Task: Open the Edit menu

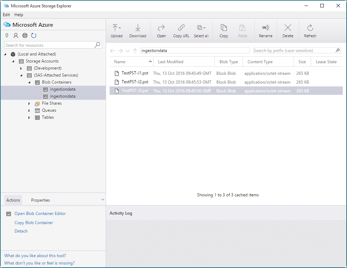Action: [x=6, y=15]
